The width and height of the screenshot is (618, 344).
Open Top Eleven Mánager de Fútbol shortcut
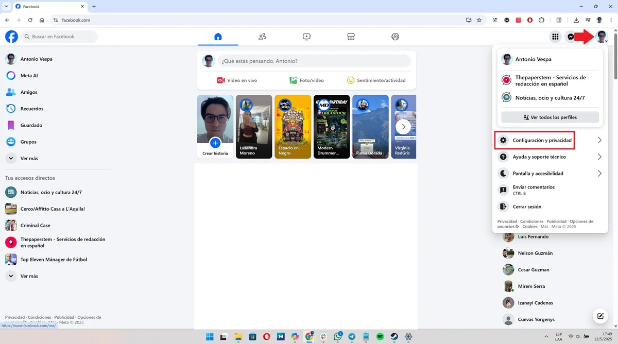pos(57,260)
